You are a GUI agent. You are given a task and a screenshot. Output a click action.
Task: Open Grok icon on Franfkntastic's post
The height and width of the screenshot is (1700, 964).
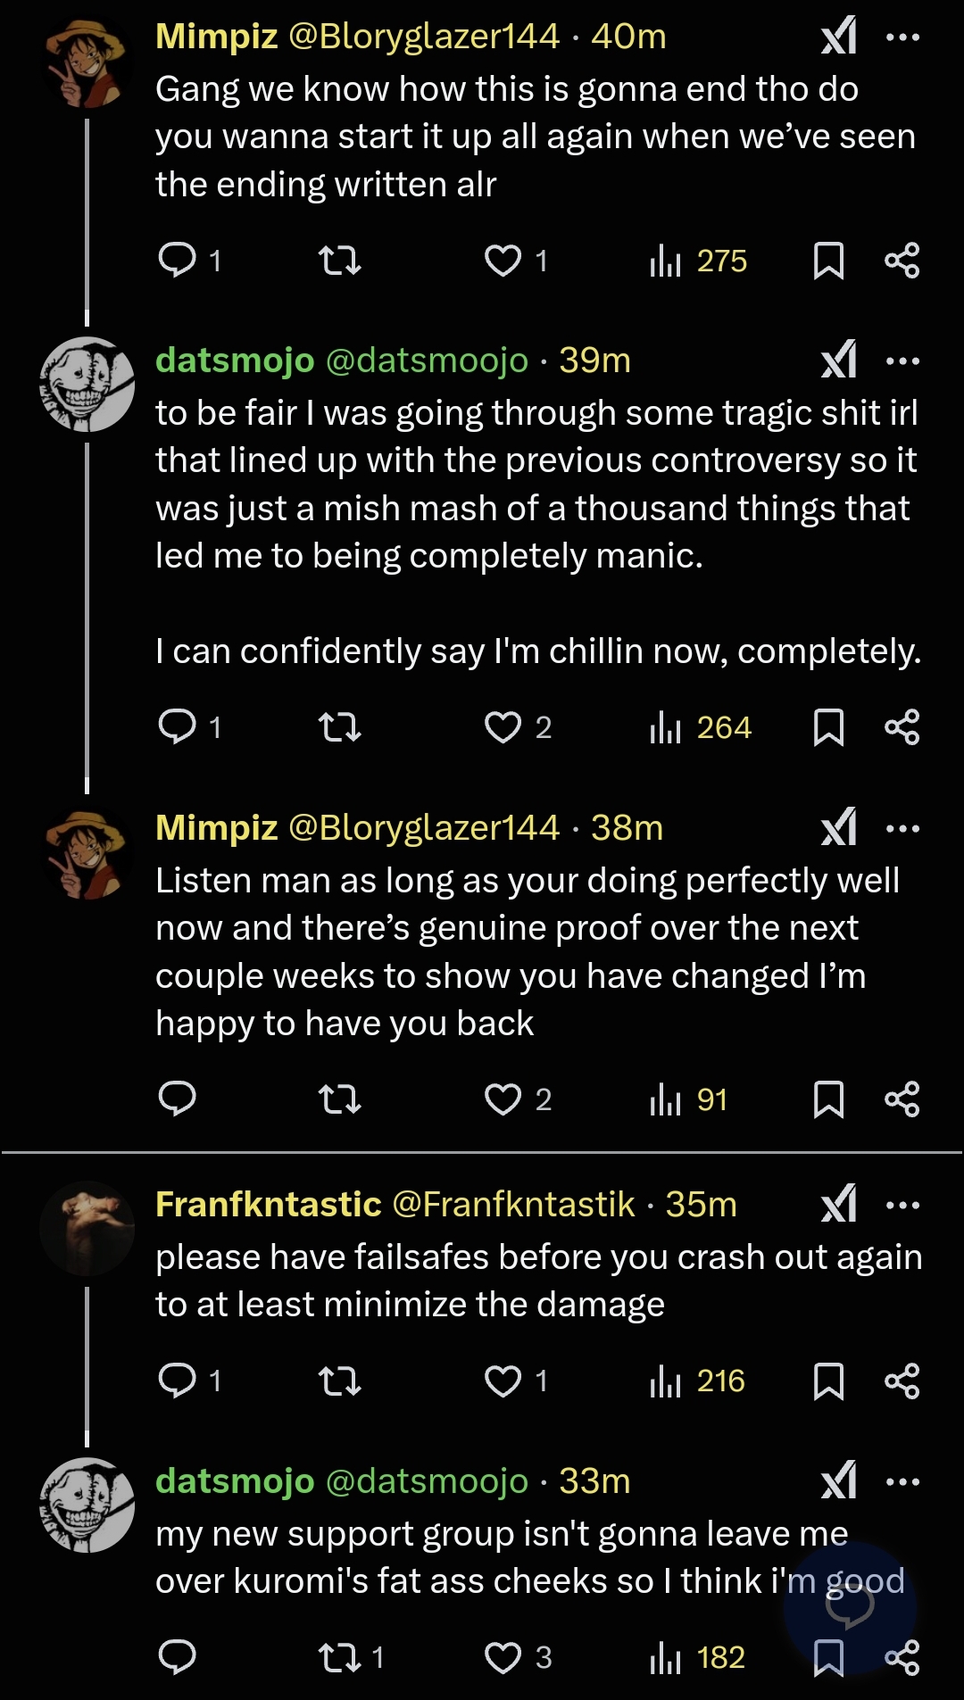[x=839, y=1205]
